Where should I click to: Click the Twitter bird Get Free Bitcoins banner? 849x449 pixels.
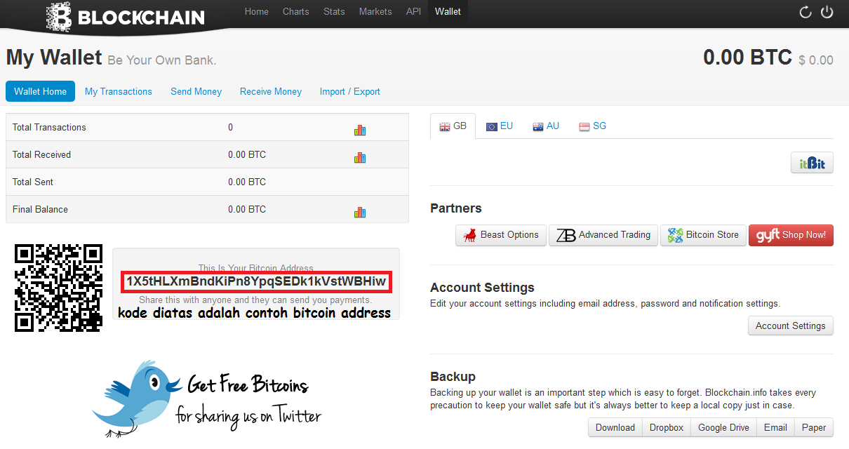pyautogui.click(x=207, y=398)
